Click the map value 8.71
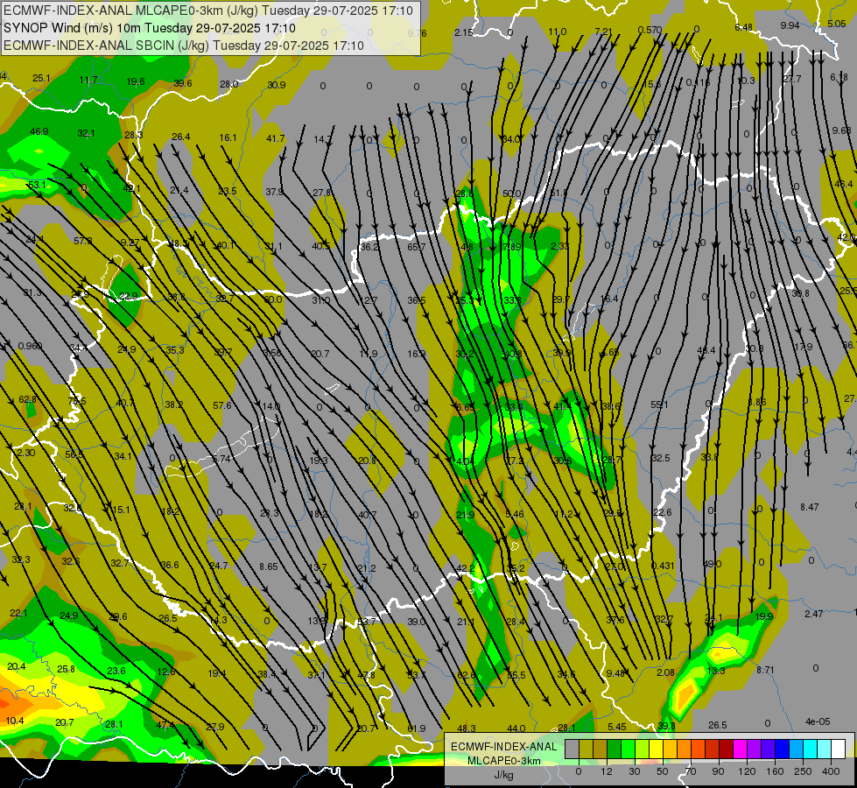 tap(765, 669)
